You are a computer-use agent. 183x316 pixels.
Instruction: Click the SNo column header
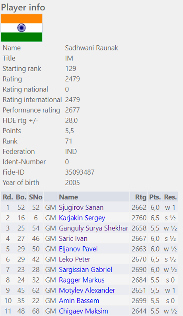(35, 197)
